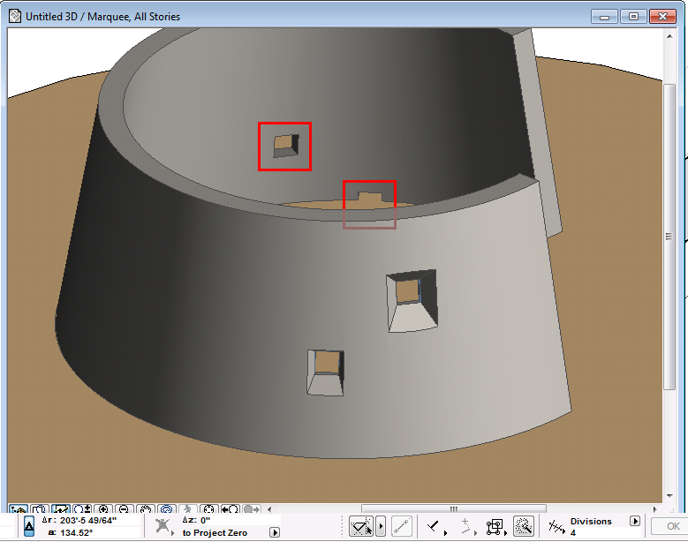
Task: Click the Fit in Window icon
Action: click(x=208, y=509)
